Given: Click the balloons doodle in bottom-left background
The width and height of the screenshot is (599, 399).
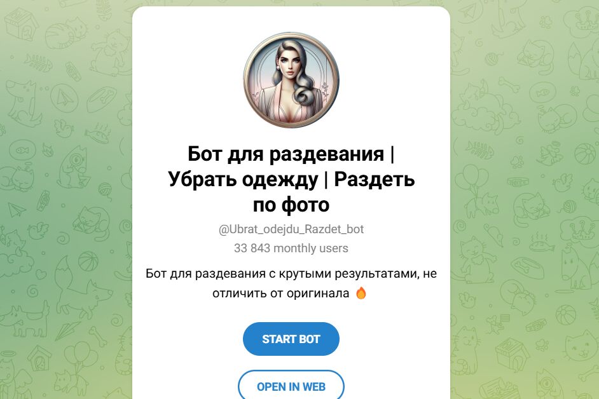Looking at the screenshot, I should (81, 357).
